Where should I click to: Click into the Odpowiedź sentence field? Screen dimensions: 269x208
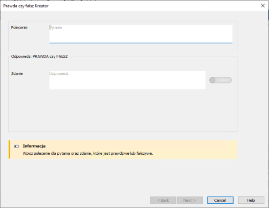click(x=127, y=80)
